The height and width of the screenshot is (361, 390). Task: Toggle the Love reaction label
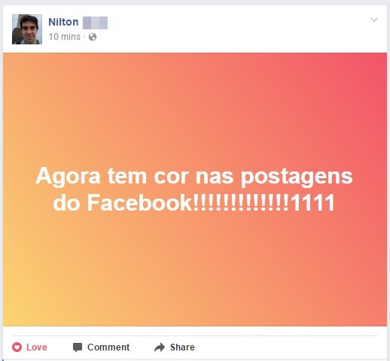click(x=37, y=347)
